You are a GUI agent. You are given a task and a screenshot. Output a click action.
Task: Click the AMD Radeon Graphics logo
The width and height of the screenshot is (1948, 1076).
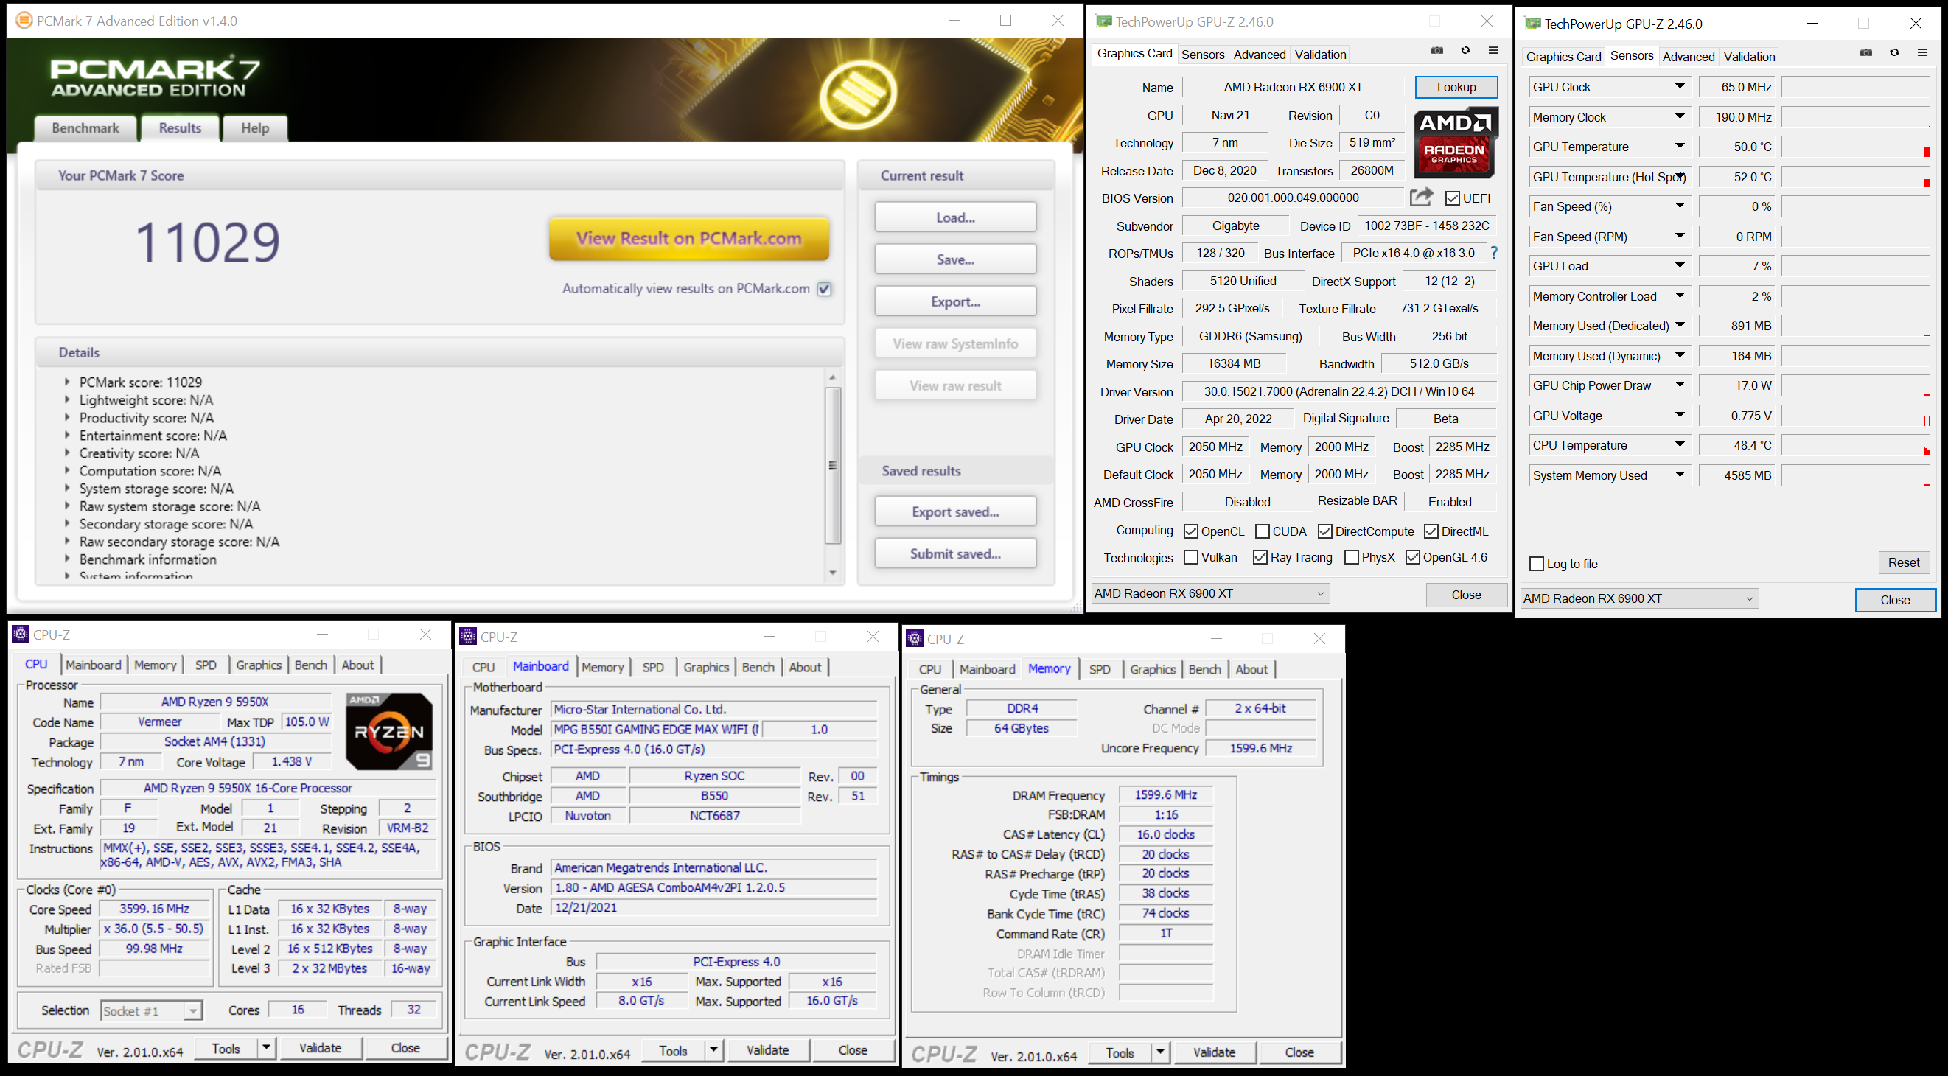coord(1456,142)
